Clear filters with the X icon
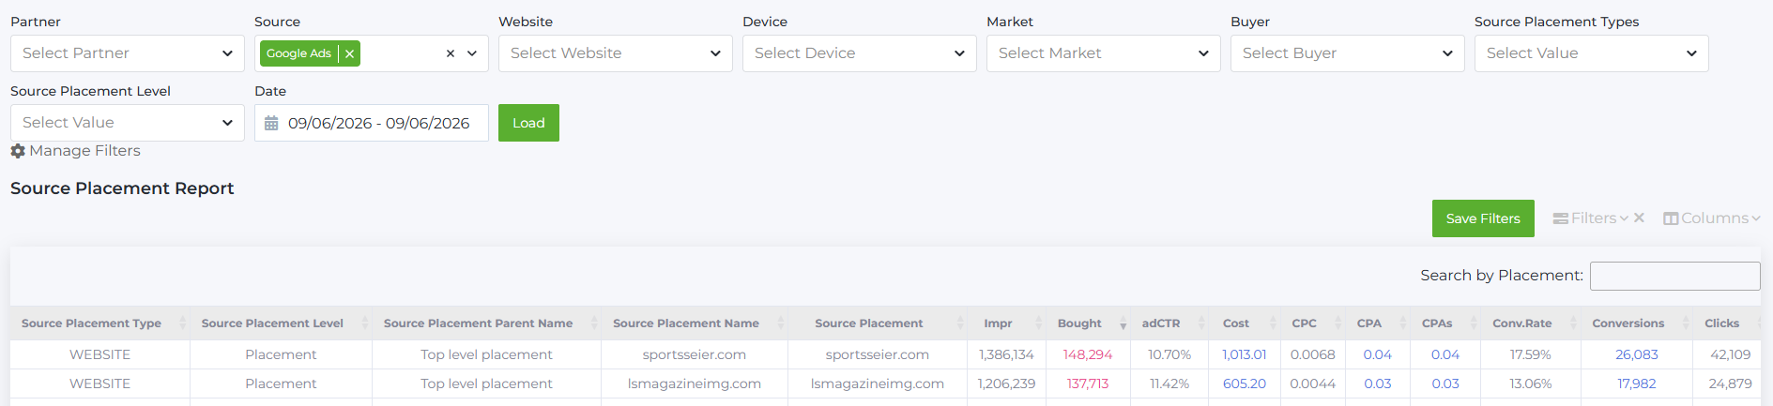 click(1639, 218)
